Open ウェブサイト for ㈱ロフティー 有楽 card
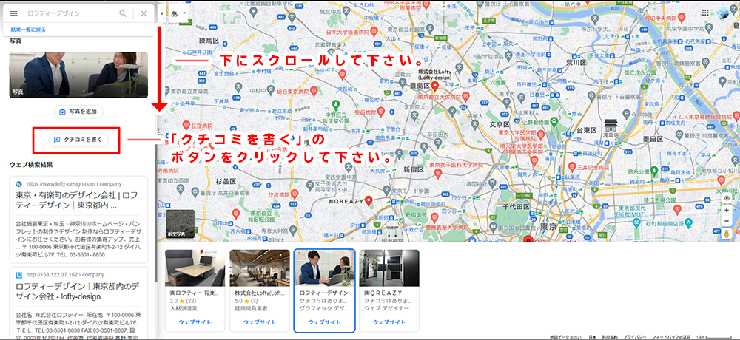This screenshot has width=740, height=340. pos(195,322)
